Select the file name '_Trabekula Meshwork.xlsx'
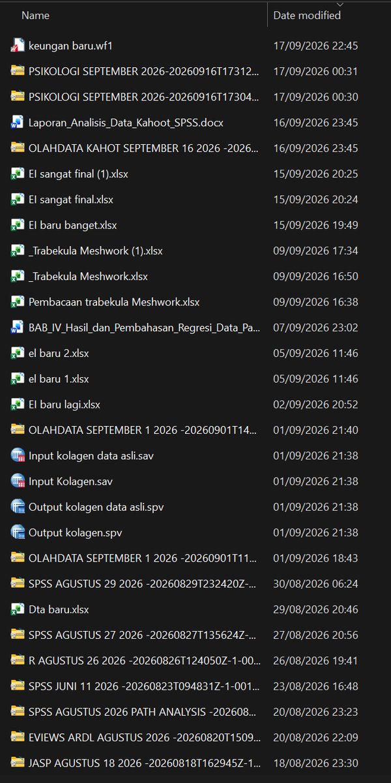 click(88, 277)
